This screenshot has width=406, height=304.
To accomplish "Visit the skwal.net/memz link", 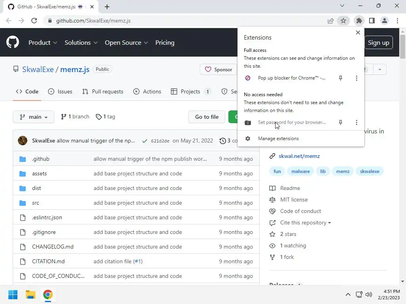I will pos(299,156).
